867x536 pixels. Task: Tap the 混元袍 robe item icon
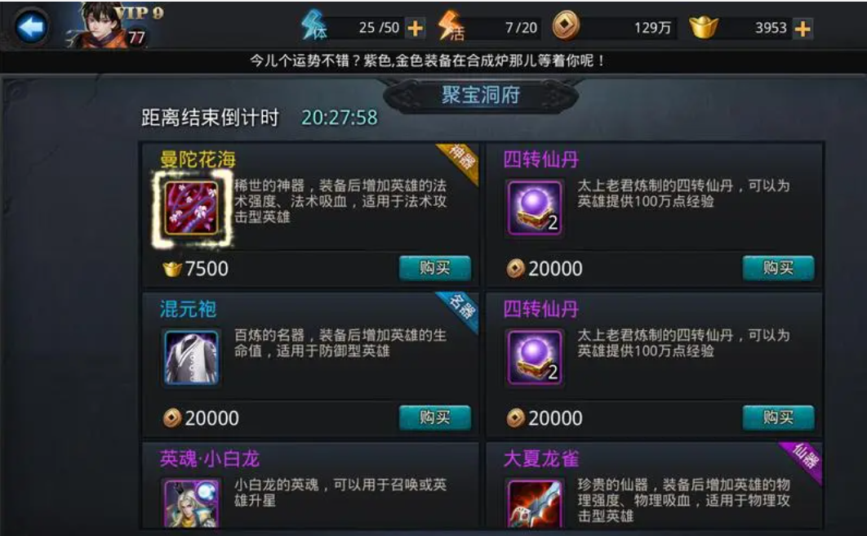pos(191,357)
